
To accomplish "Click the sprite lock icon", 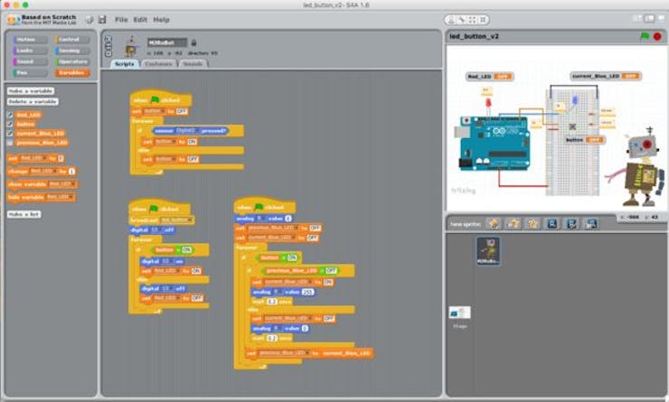I will pos(193,42).
